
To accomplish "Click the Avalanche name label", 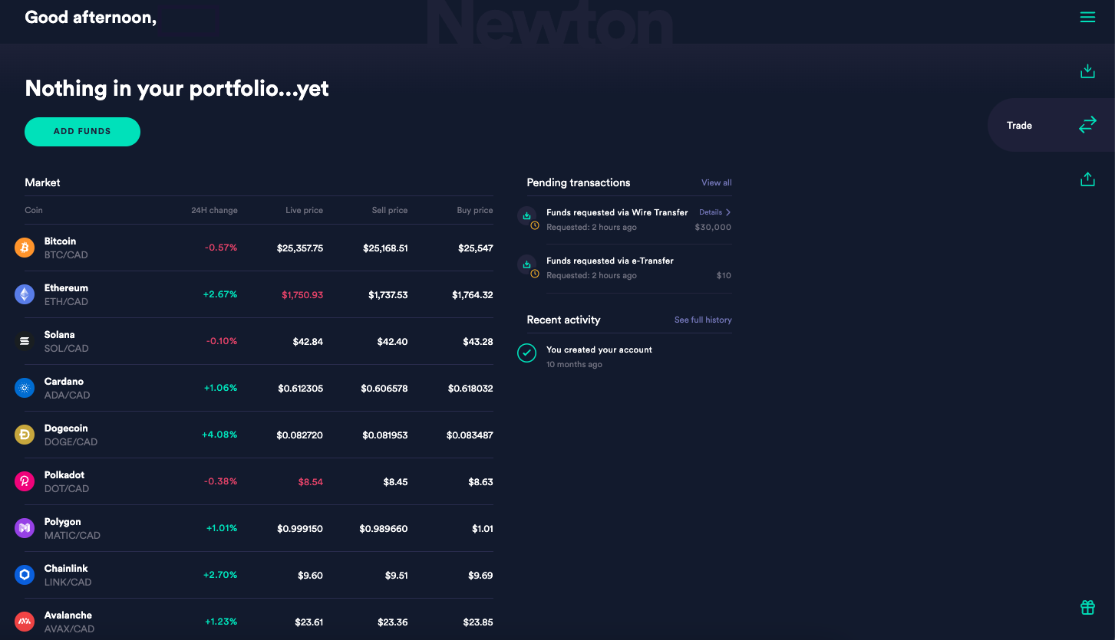I will [x=68, y=615].
